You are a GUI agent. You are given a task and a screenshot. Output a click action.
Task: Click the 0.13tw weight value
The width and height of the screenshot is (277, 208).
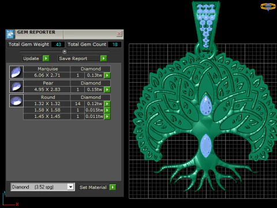[x=95, y=75]
